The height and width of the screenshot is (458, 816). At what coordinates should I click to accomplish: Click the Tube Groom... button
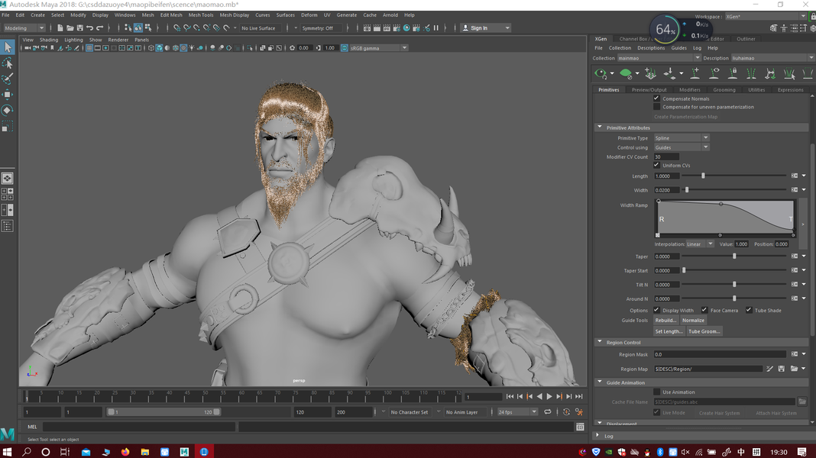[x=704, y=331]
